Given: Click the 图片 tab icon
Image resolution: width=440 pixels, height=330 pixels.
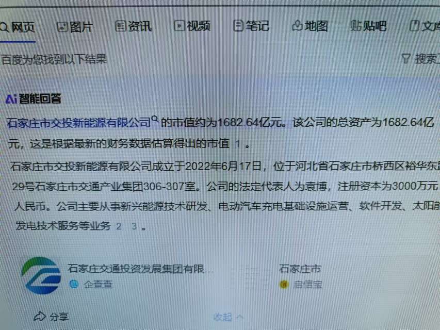Looking at the screenshot, I should (x=62, y=27).
